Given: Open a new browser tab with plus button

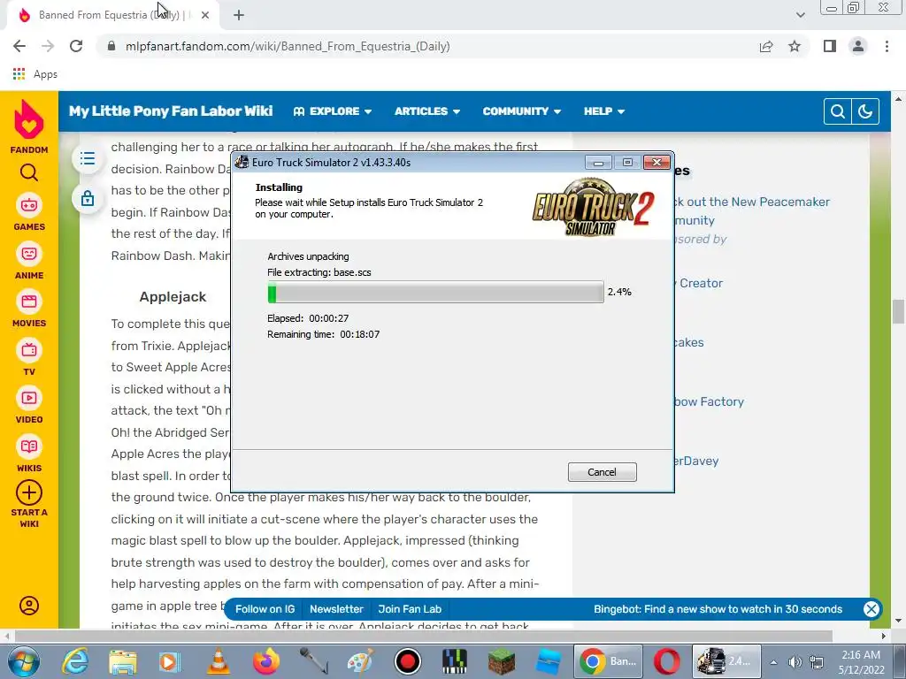Looking at the screenshot, I should point(239,15).
